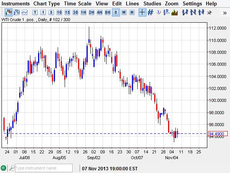The image size is (230, 173).
Task: Open the View menu
Action: [x=102, y=3]
